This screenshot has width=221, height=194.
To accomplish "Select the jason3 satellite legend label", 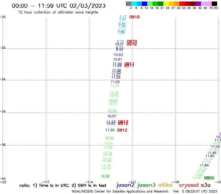I will coord(146,185).
